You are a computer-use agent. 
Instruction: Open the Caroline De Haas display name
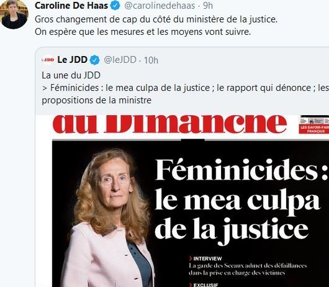tap(71, 6)
